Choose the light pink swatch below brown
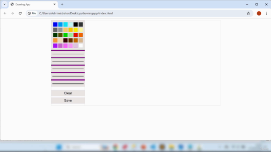 click(x=71, y=46)
